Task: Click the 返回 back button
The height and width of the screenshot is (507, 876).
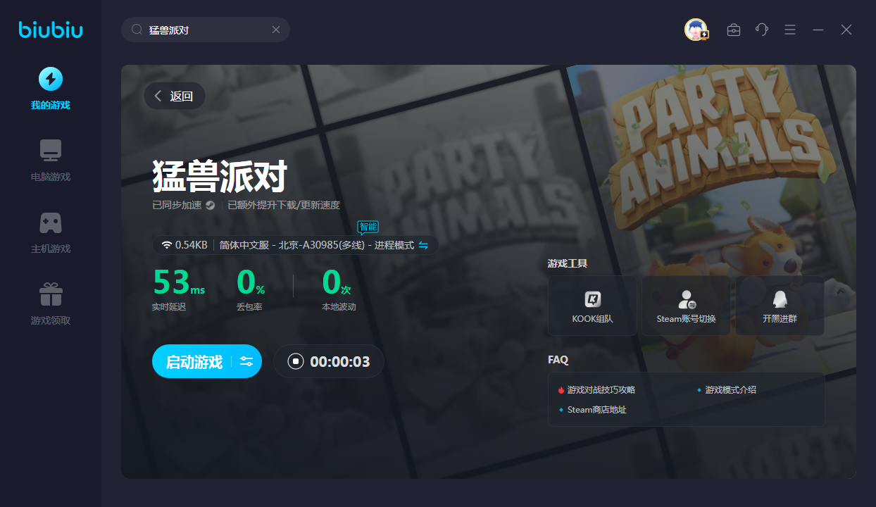Action: tap(175, 96)
